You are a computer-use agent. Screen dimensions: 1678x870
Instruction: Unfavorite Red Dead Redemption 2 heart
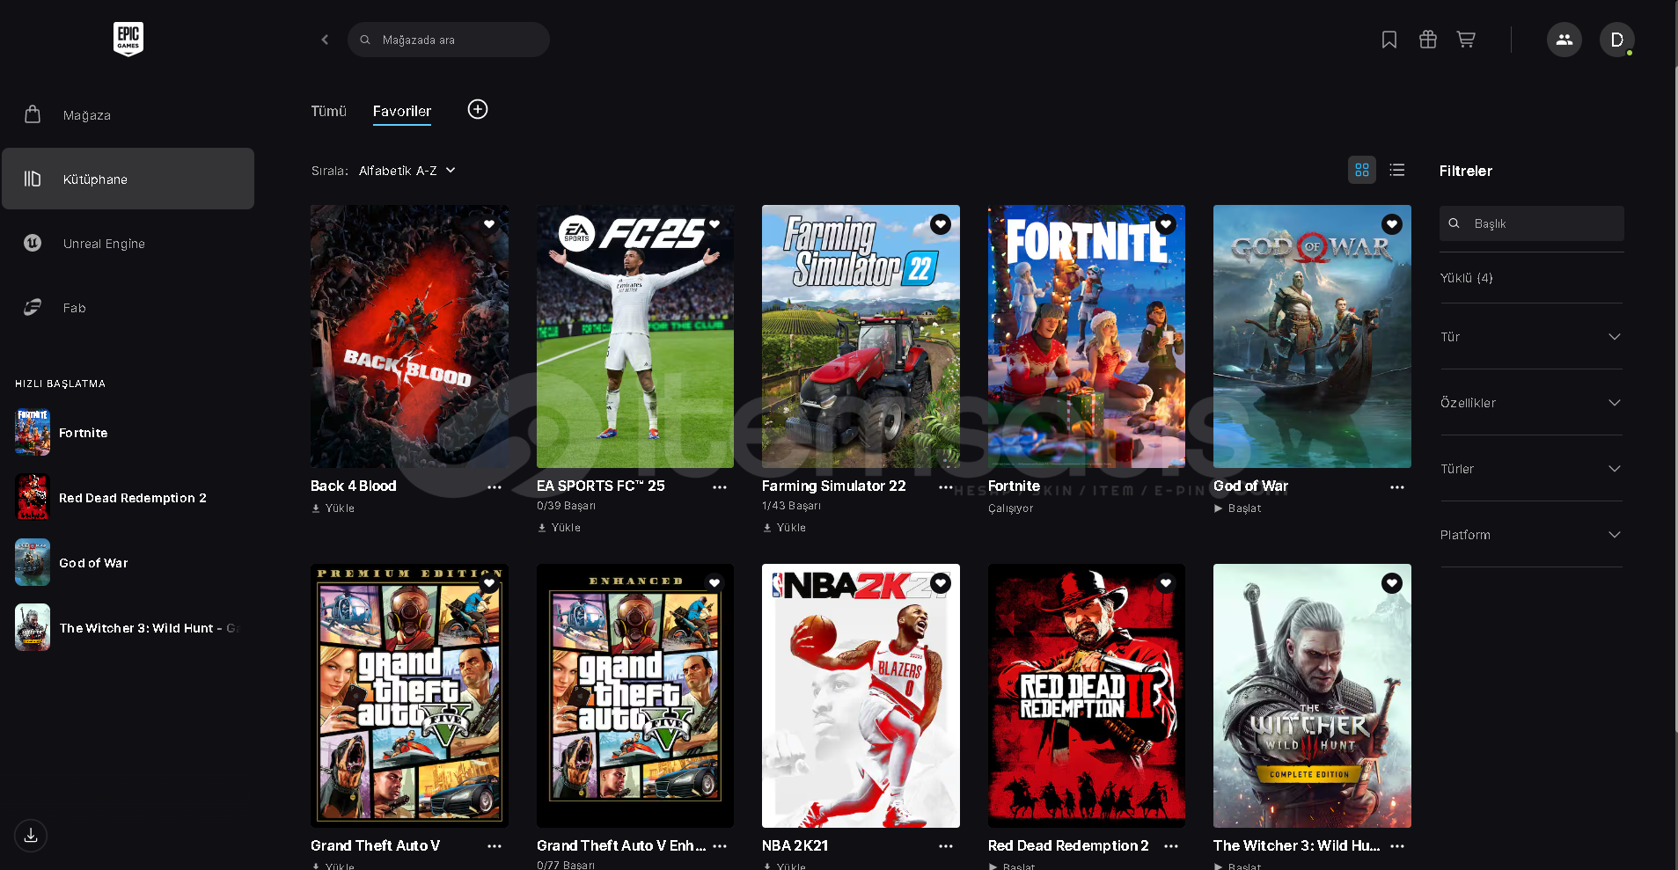(x=1166, y=583)
